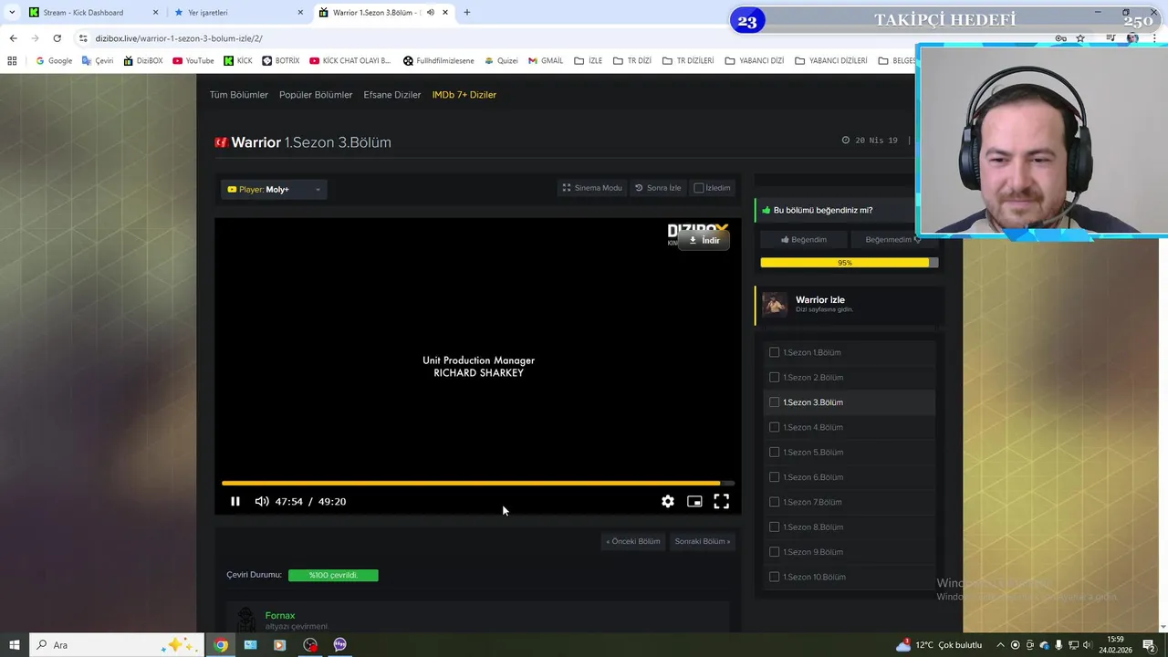Open the YouTube bookmark
Screen dimensions: 1168x657
[193, 61]
